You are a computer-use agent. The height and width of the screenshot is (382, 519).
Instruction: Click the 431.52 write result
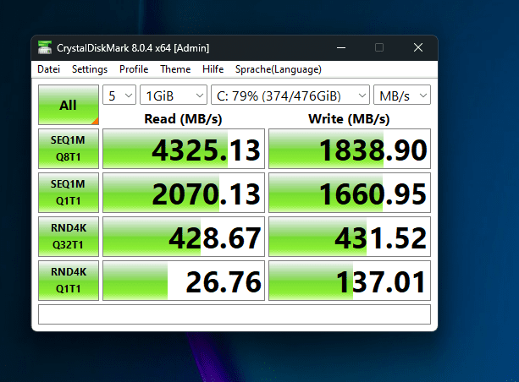click(x=350, y=237)
